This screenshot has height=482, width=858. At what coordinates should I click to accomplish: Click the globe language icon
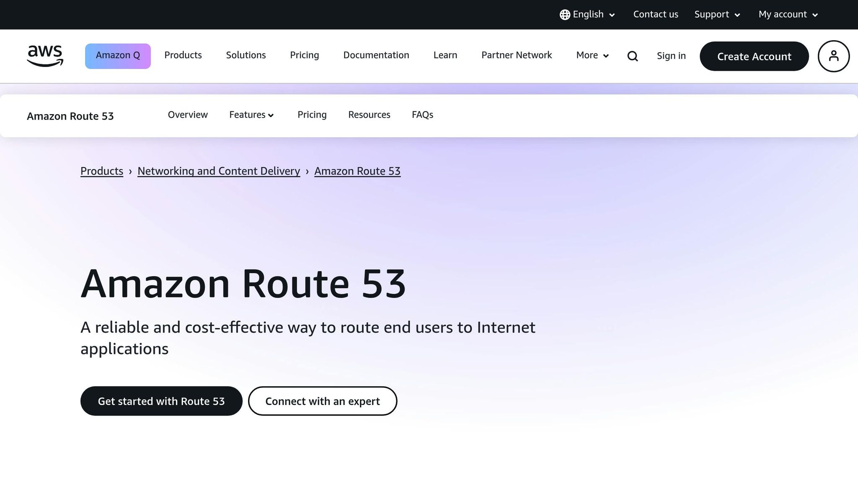[x=565, y=15]
